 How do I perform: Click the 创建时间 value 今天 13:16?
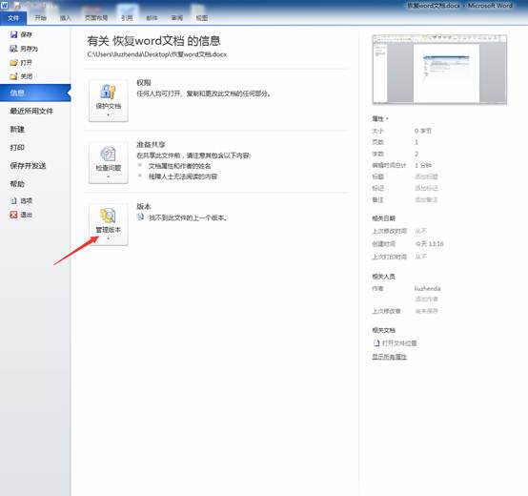coord(429,243)
